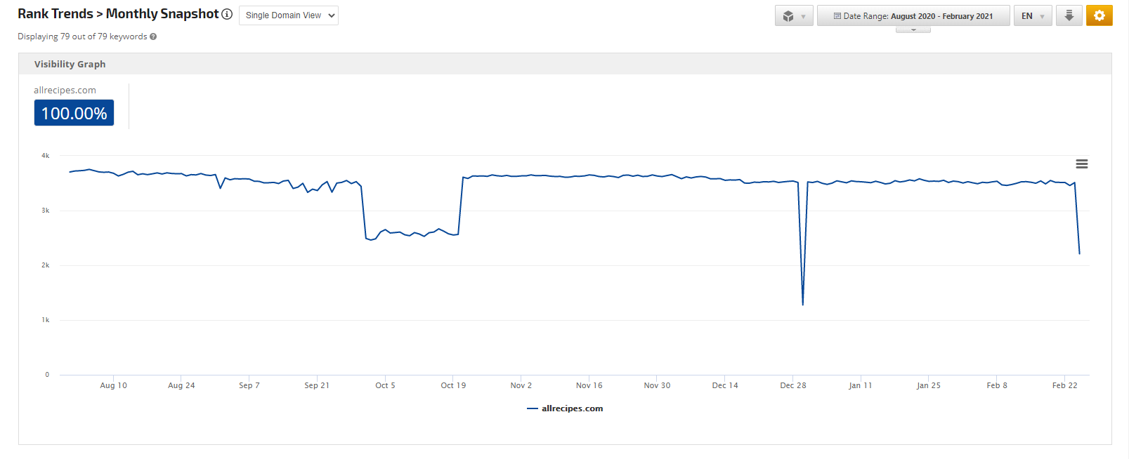Expand the Single Domain View dropdown
The height and width of the screenshot is (459, 1129).
pos(289,15)
